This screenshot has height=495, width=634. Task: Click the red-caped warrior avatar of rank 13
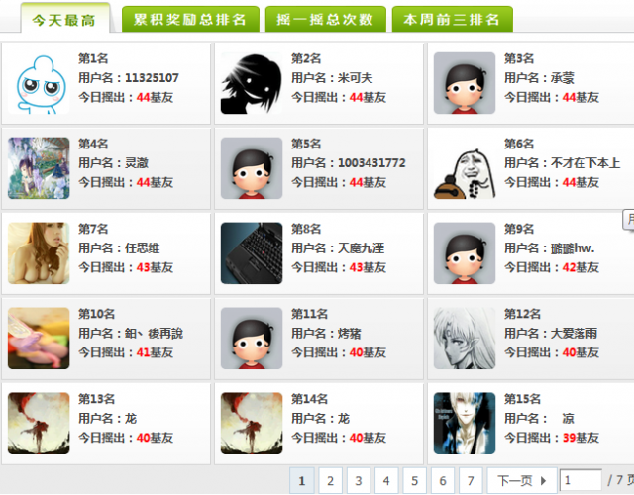coord(39,424)
